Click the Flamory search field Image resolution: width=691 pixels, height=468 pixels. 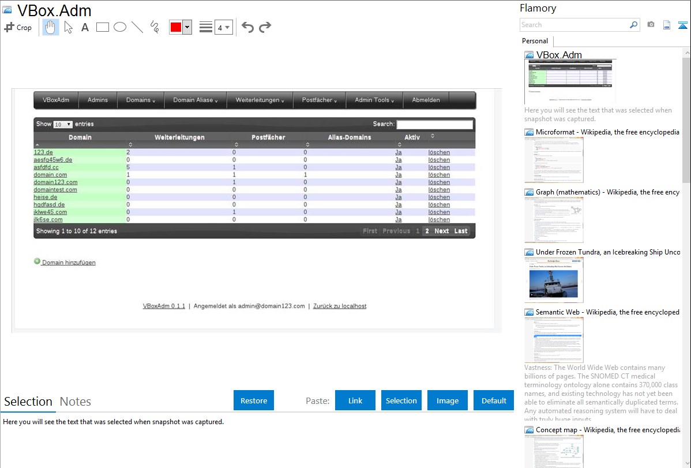point(574,25)
